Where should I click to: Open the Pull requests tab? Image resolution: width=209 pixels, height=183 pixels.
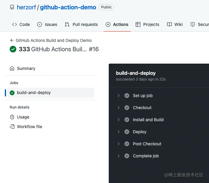click(x=81, y=24)
